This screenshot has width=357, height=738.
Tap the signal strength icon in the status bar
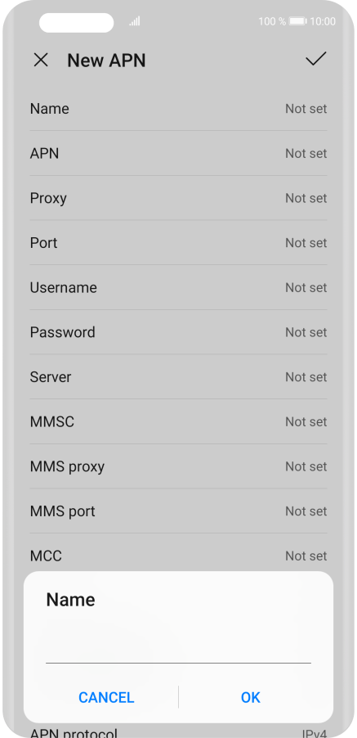pyautogui.click(x=135, y=21)
